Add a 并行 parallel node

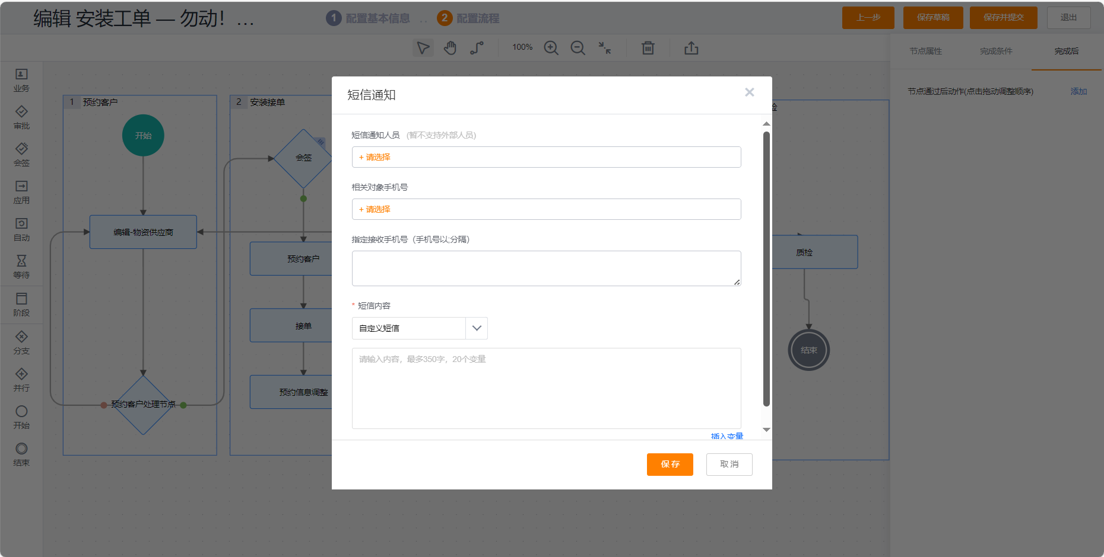(x=21, y=380)
